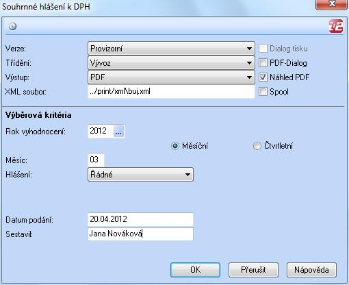Image resolution: width=349 pixels, height=285 pixels.
Task: Close the Souhrnné hlášení k DPH window
Action: [x=332, y=5]
